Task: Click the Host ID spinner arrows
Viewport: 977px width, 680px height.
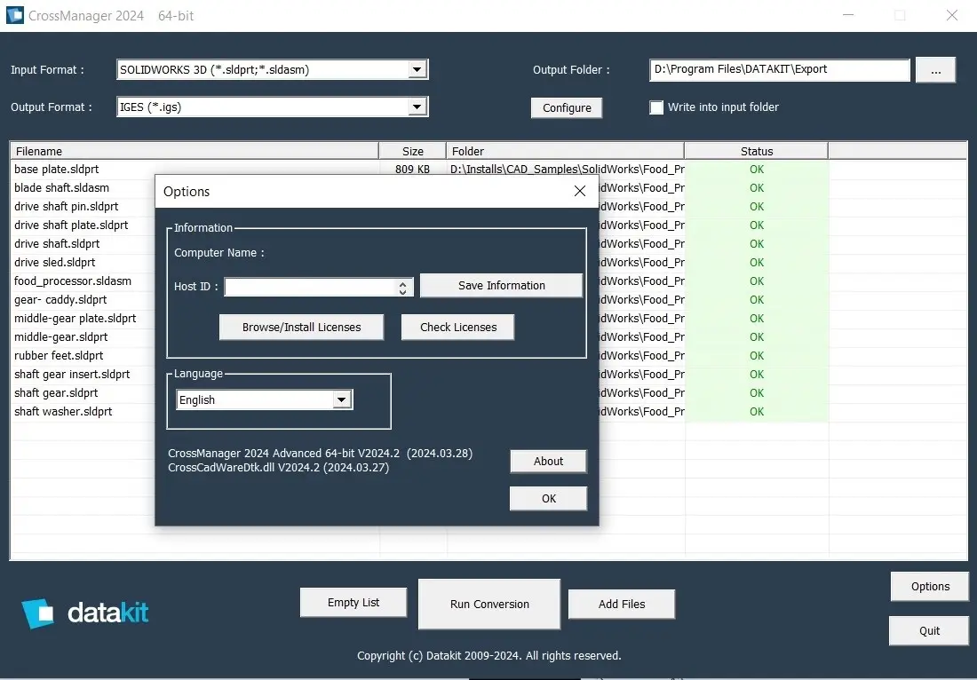Action: (x=402, y=287)
